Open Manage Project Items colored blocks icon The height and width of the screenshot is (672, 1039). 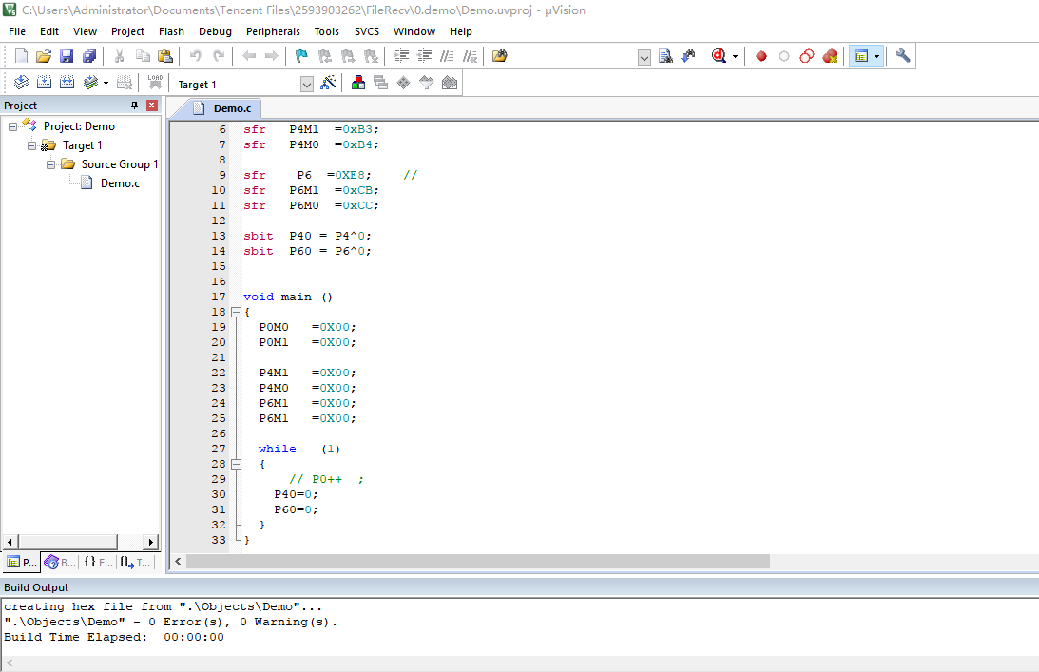358,83
